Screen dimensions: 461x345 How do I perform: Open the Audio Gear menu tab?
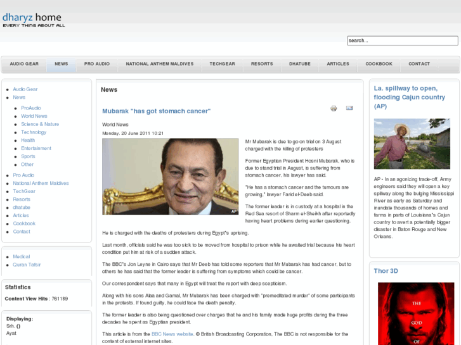click(24, 64)
